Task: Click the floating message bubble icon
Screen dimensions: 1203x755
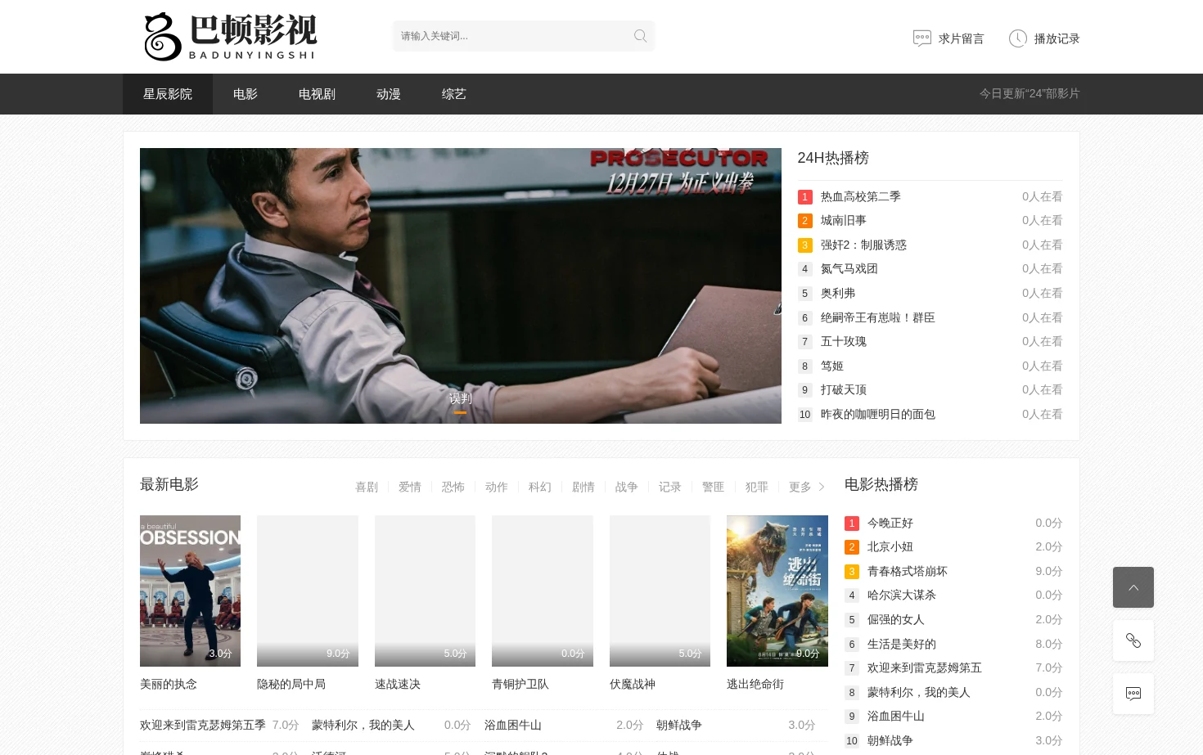Action: [1133, 694]
